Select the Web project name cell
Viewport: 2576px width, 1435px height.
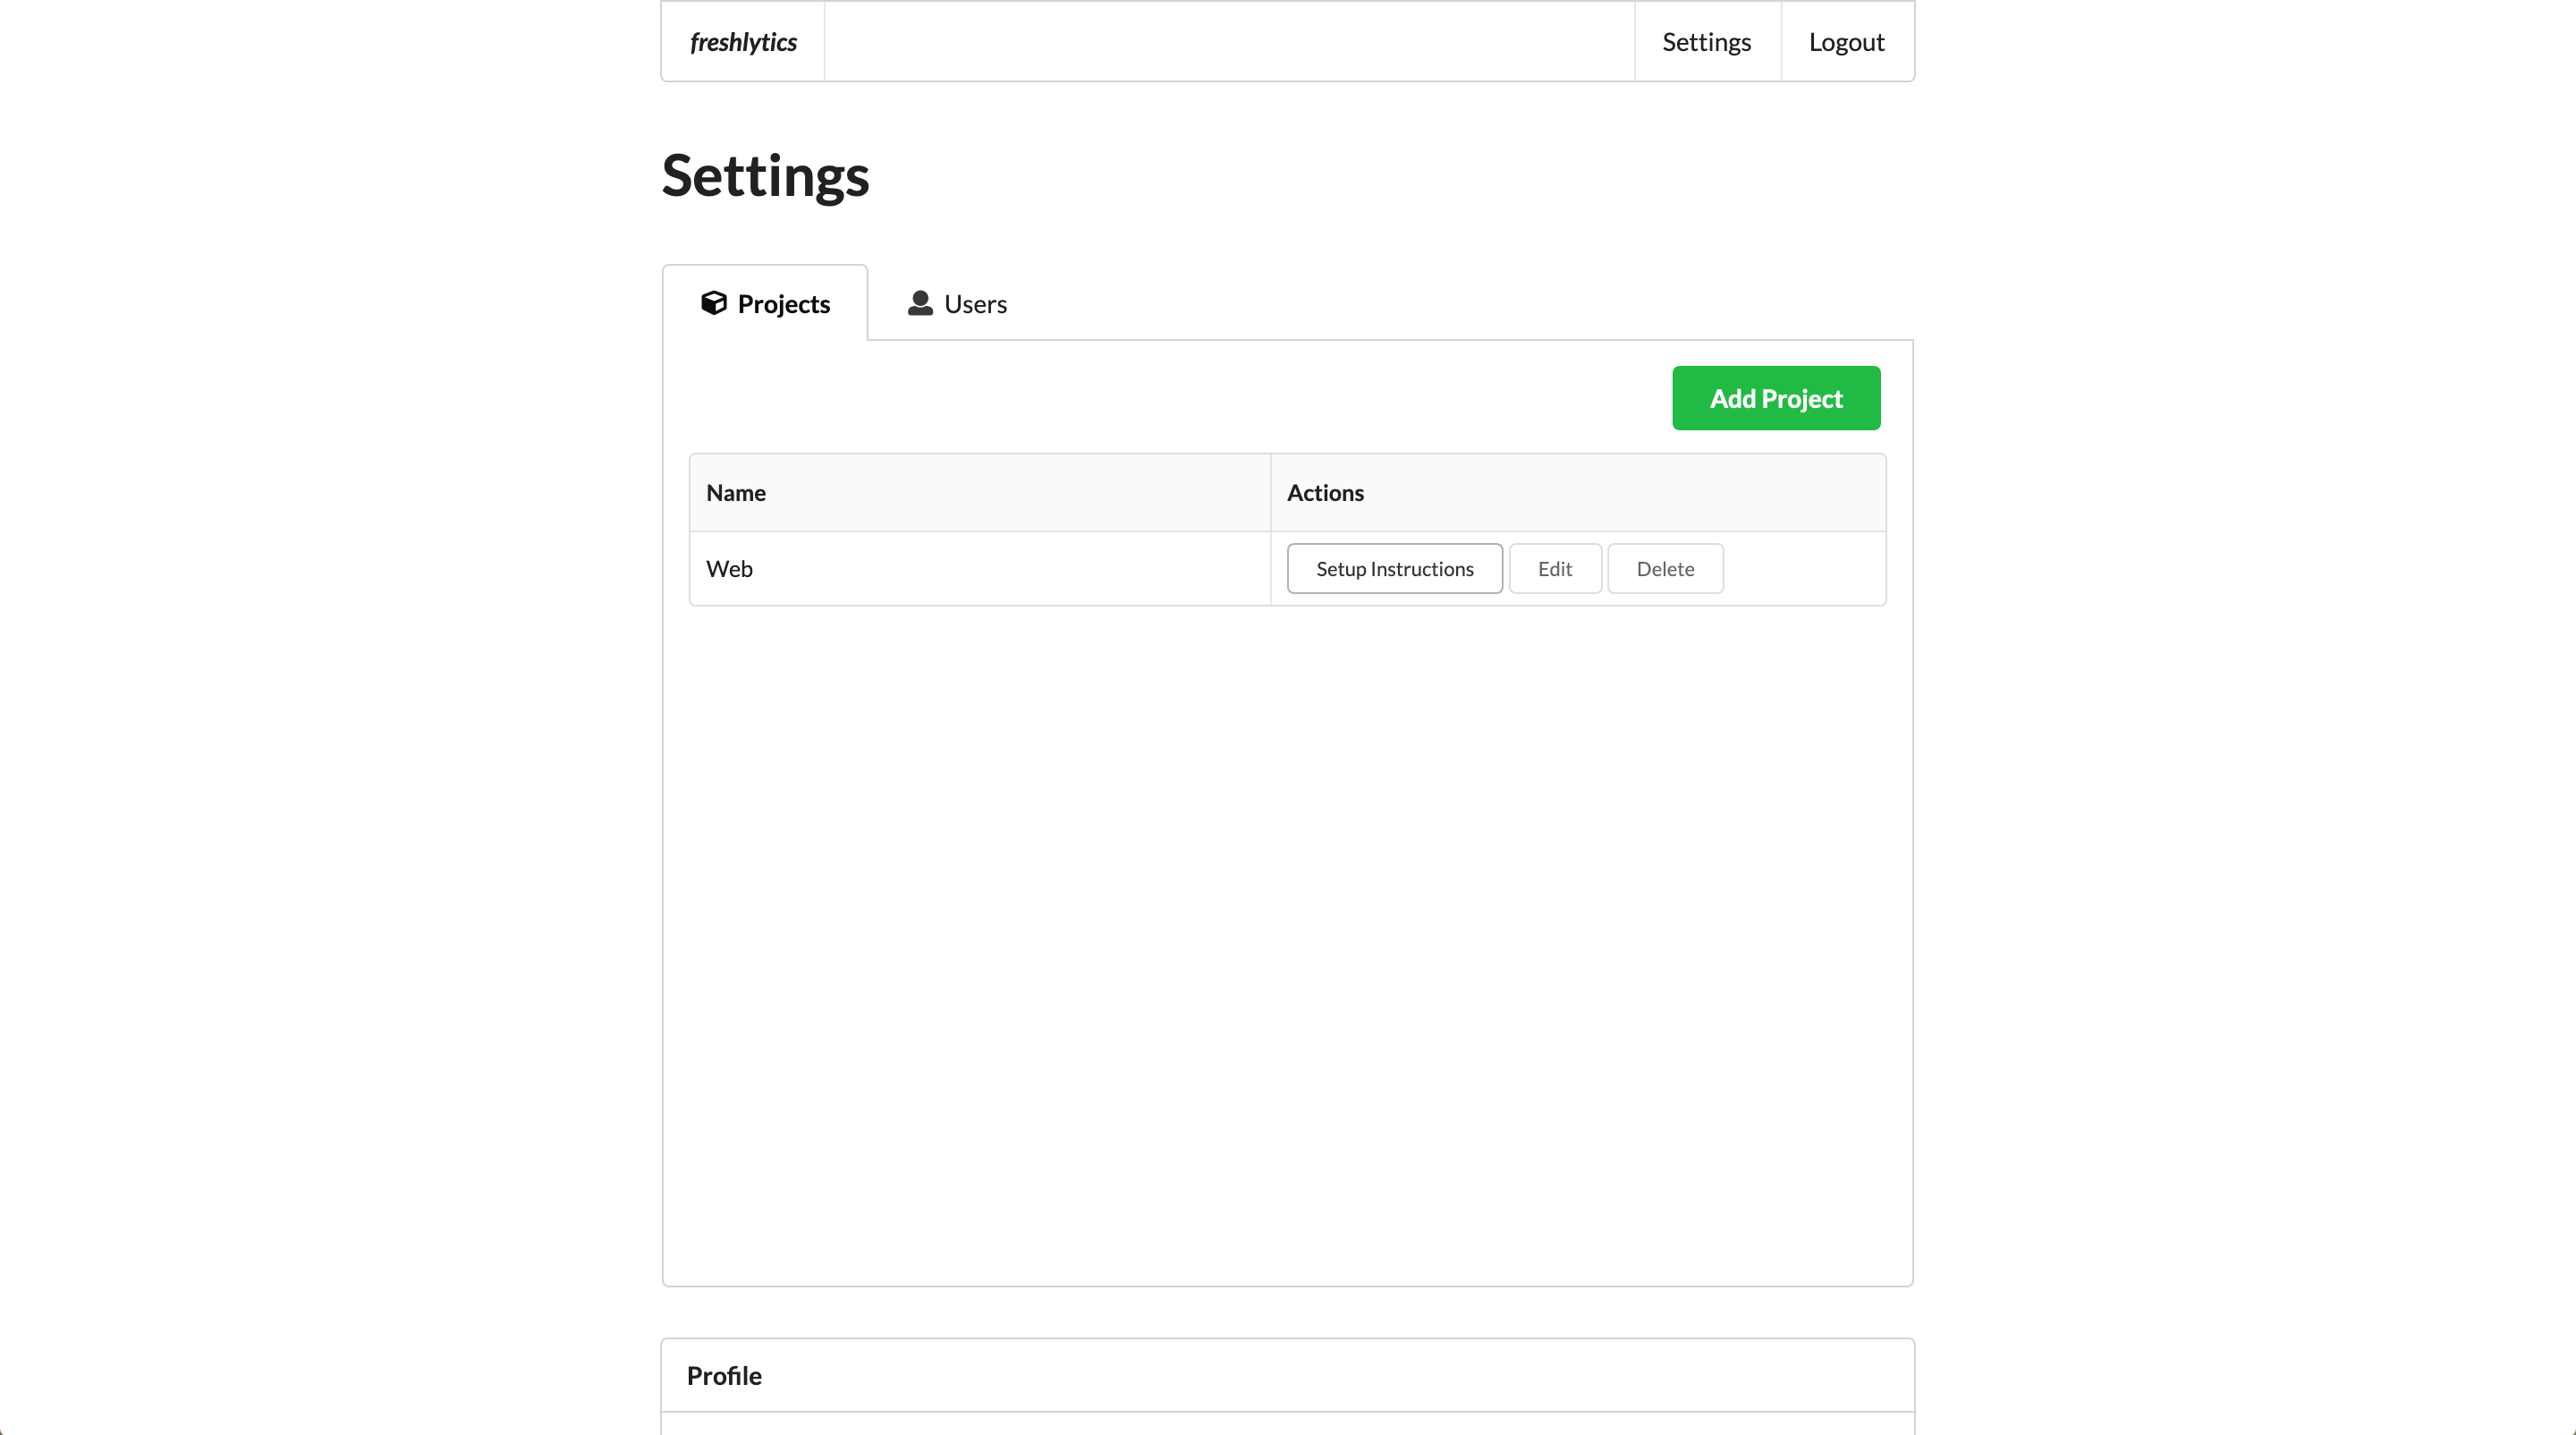(979, 568)
